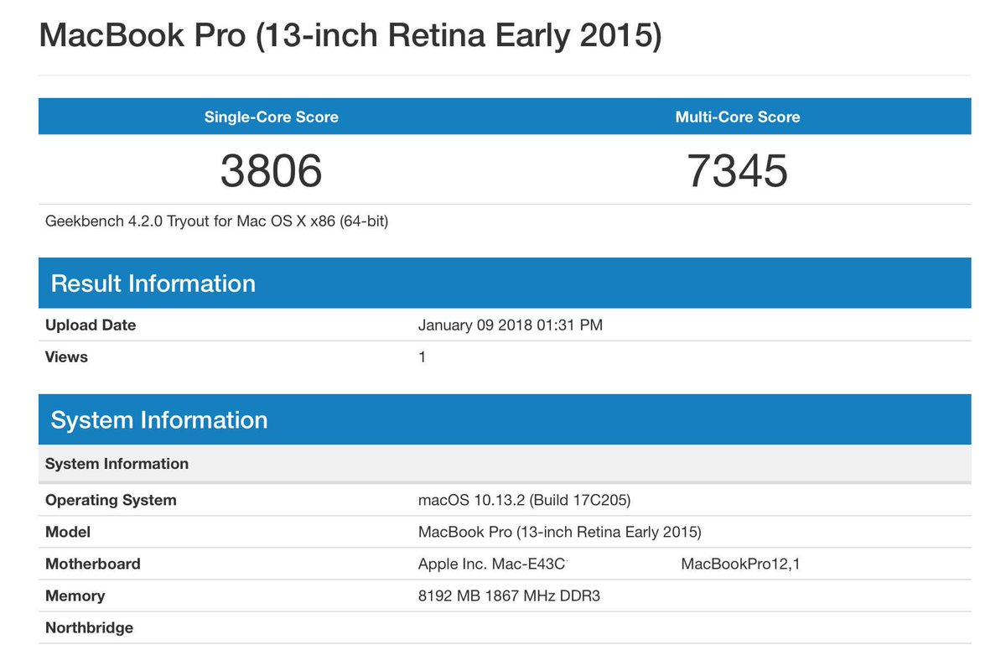Select Apple Inc. Mac-E43C motherboard text

coord(493,564)
